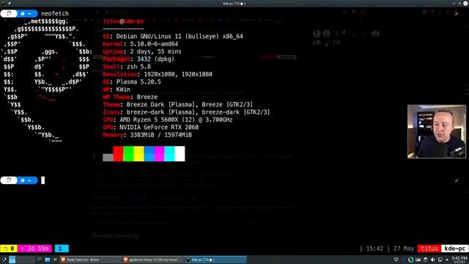Click the yellow tmux session 0 indicator
The width and height of the screenshot is (469, 264).
9,249
